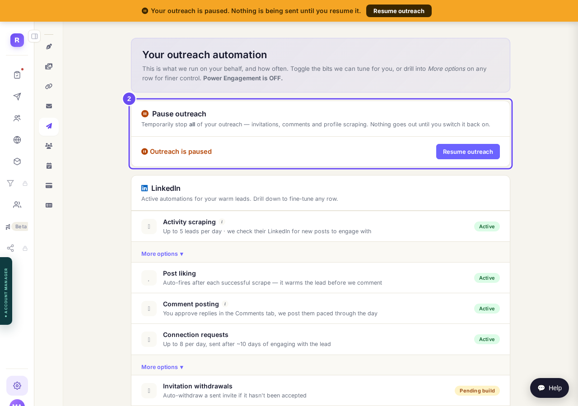Open the outlined paper plane sidebar icon

(17, 97)
